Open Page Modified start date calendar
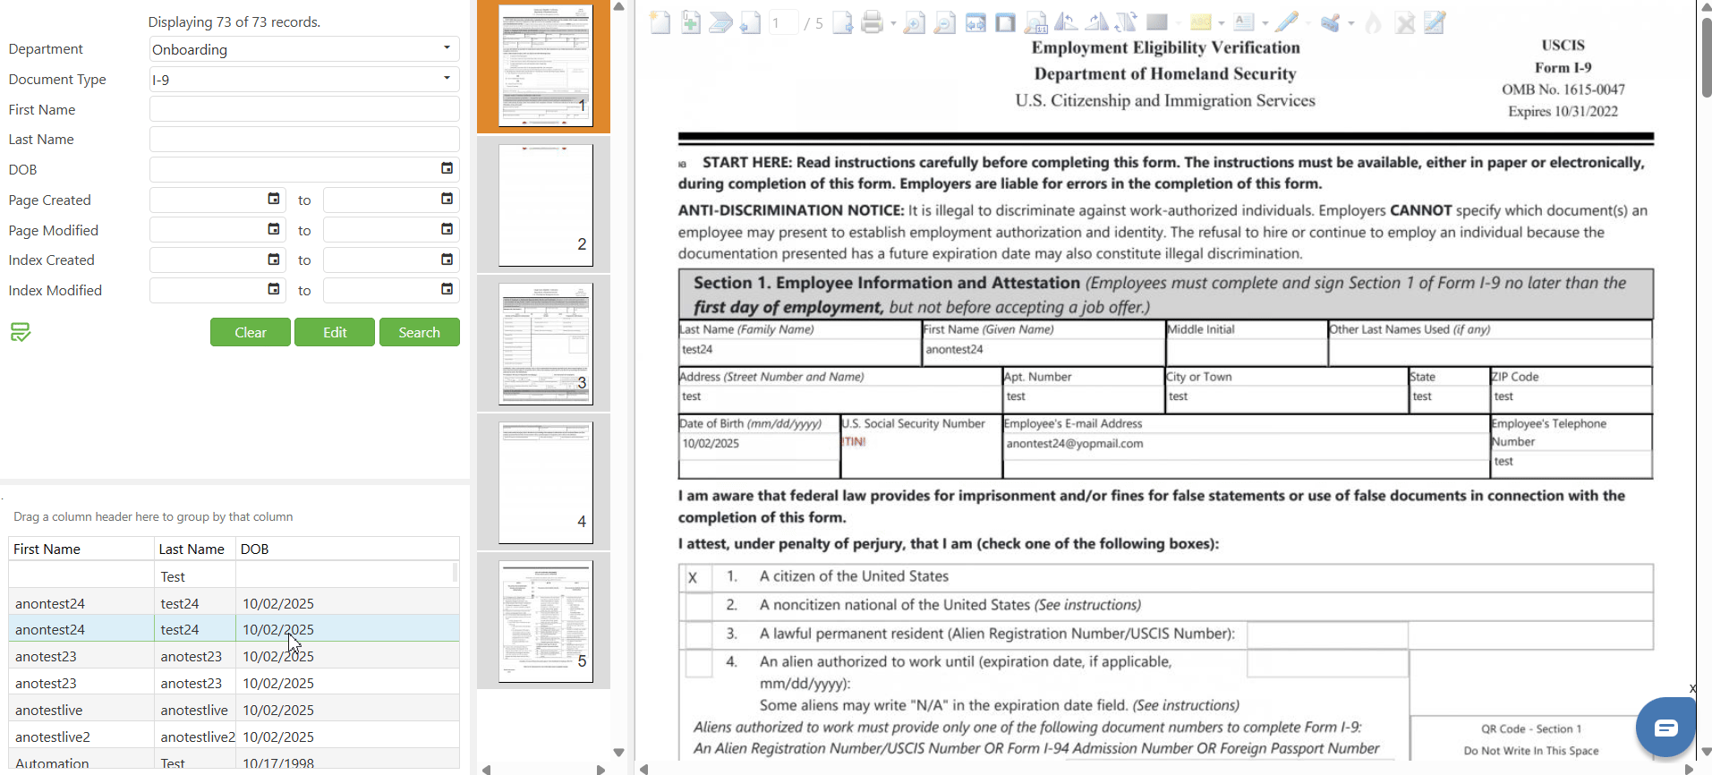 [x=274, y=230]
